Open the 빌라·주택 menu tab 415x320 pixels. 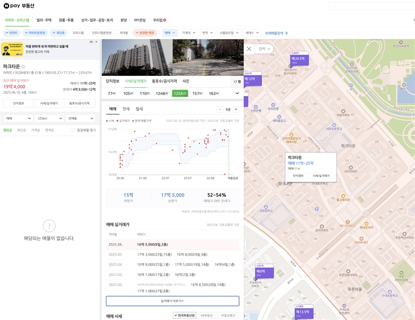pyautogui.click(x=44, y=20)
